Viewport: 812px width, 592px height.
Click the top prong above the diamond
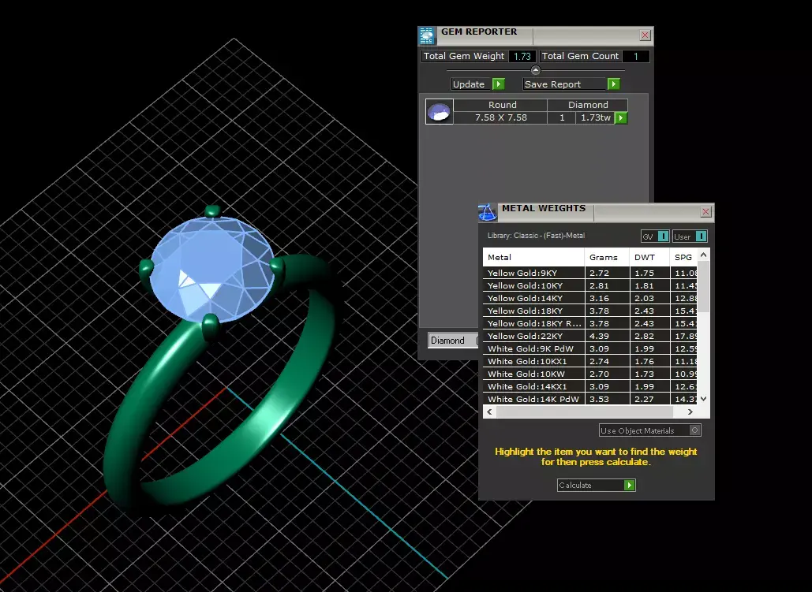point(212,211)
